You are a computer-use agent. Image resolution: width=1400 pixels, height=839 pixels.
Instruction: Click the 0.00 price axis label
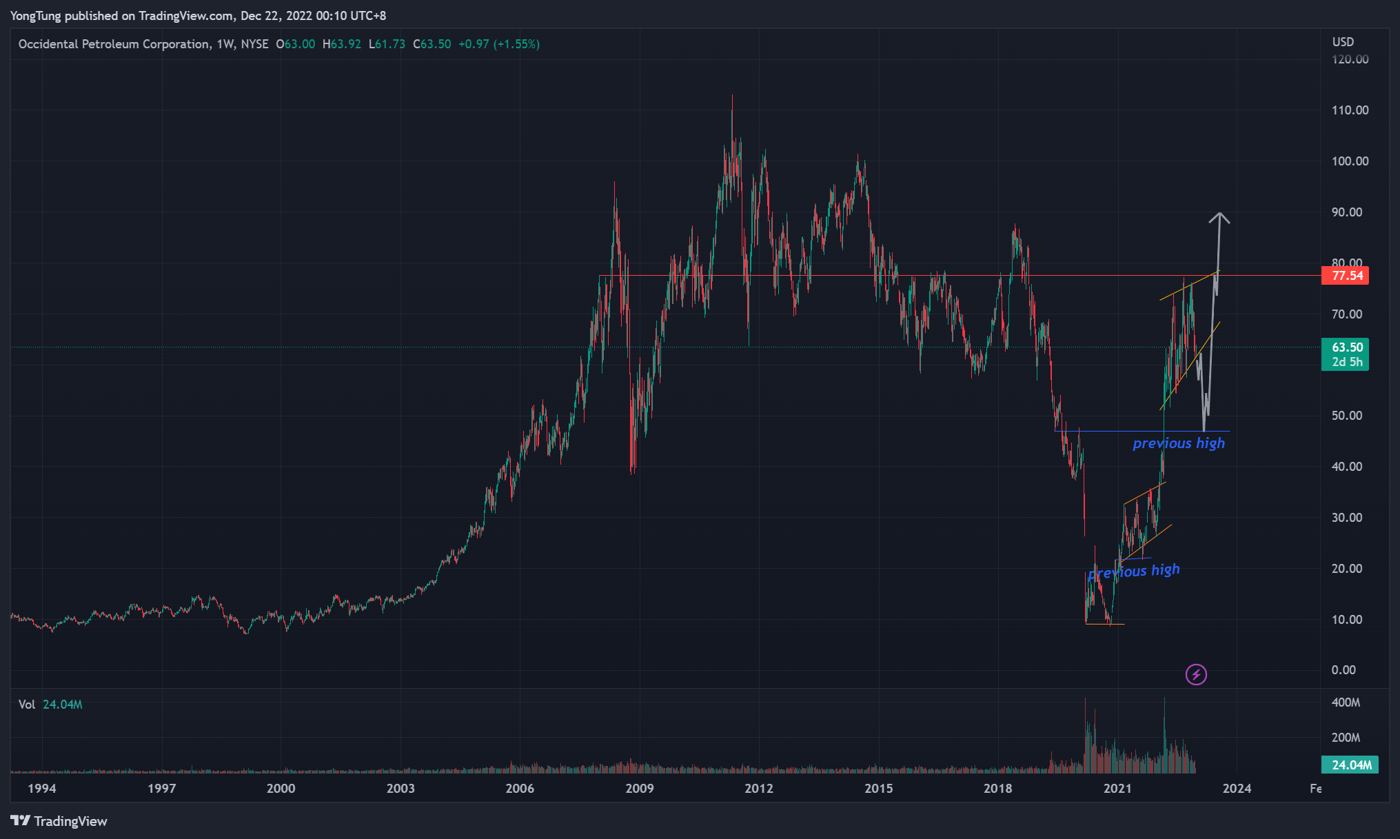click(1343, 670)
